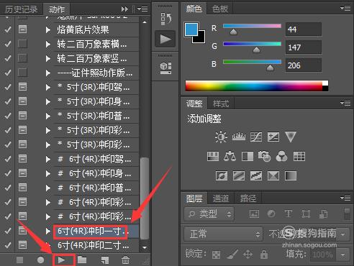
Task: Switch to the 通道 tab
Action: tap(221, 198)
